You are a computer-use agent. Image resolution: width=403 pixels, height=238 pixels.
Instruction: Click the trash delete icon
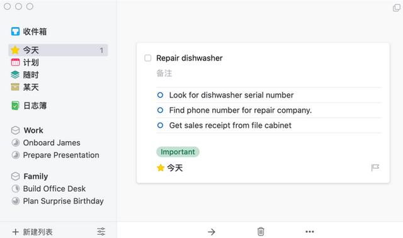tap(261, 232)
